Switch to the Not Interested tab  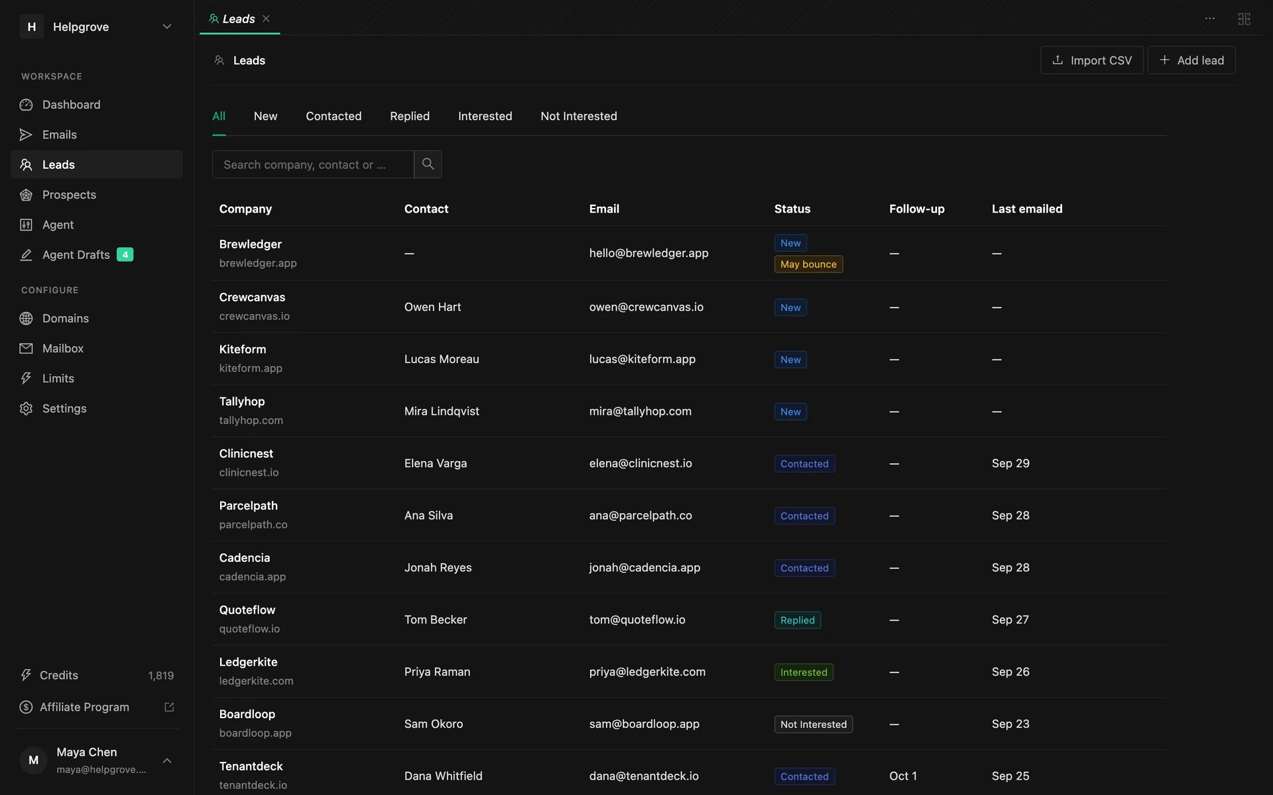tap(578, 116)
